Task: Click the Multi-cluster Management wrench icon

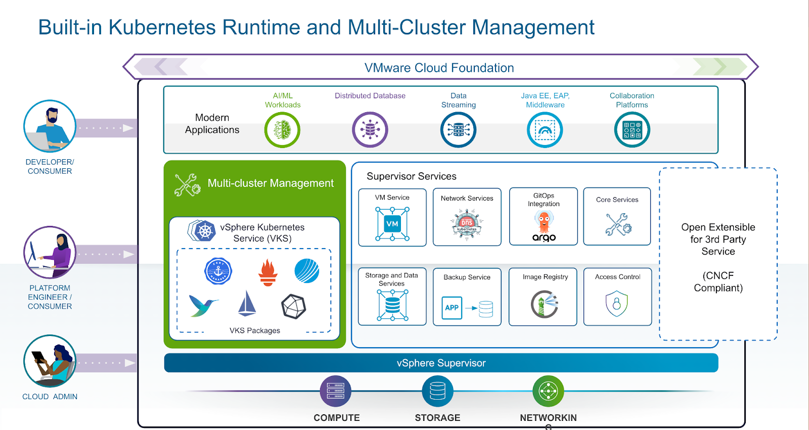Action: [187, 185]
